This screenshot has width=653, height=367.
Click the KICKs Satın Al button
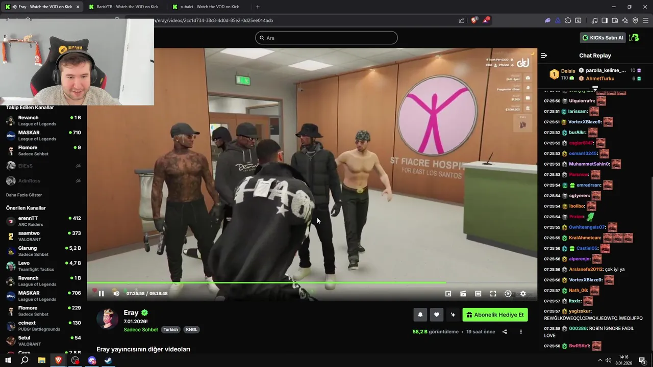(x=603, y=38)
